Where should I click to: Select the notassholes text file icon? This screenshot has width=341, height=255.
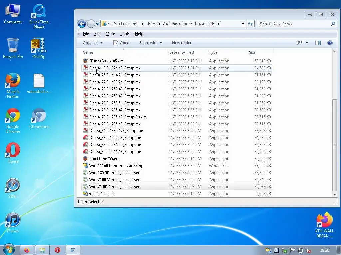pyautogui.click(x=39, y=83)
